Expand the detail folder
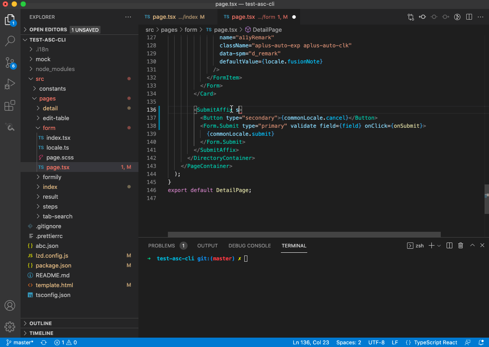The image size is (489, 347). (x=50, y=108)
